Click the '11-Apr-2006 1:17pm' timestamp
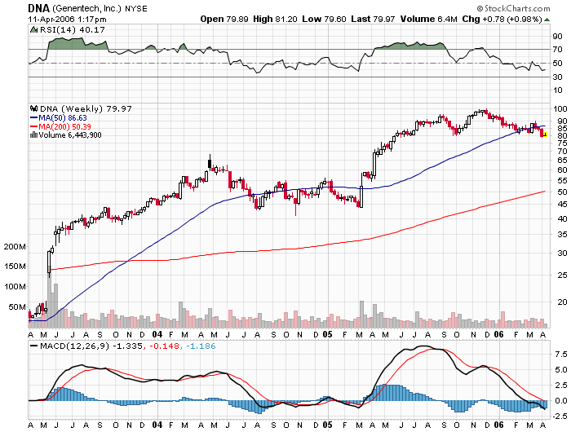 [x=68, y=20]
